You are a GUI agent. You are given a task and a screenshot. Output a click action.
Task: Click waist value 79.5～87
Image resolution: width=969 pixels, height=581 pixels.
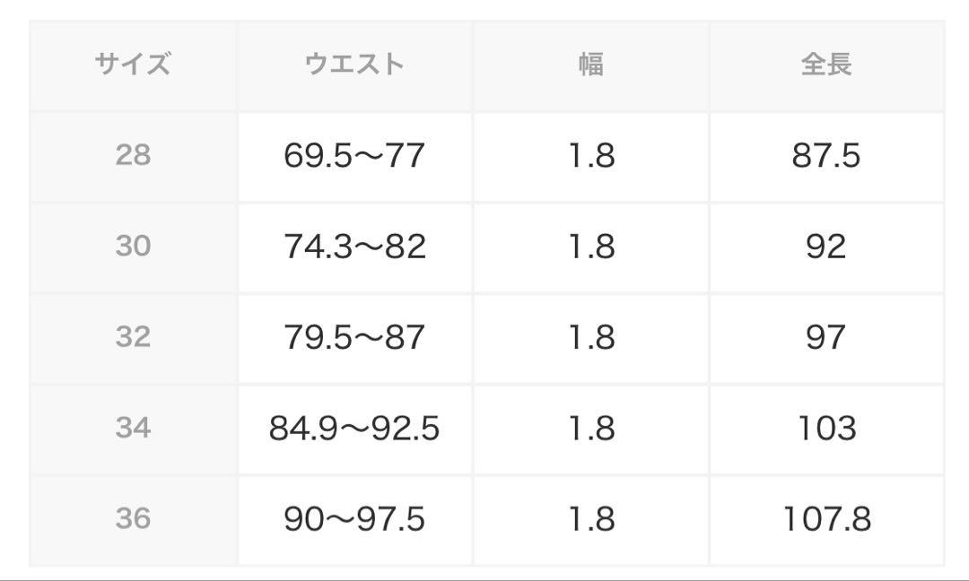[354, 336]
